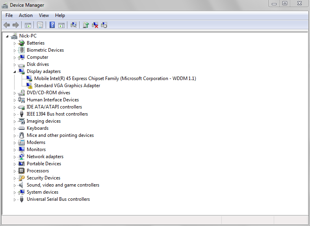Select the Imaging devices label

(x=44, y=121)
